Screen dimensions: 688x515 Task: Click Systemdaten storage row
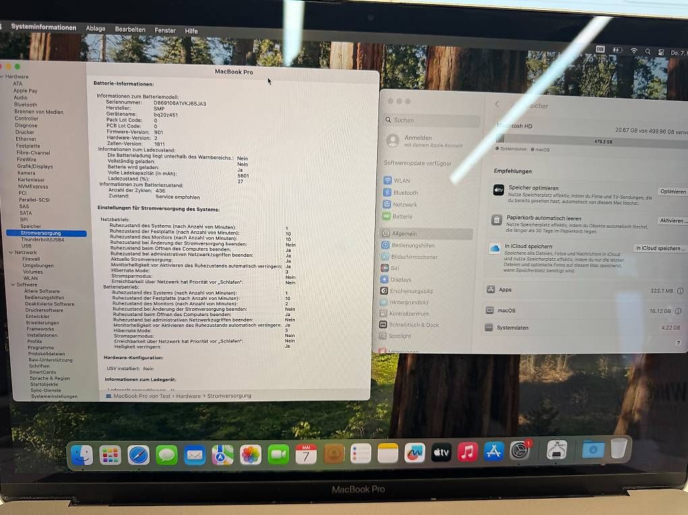[x=583, y=328]
